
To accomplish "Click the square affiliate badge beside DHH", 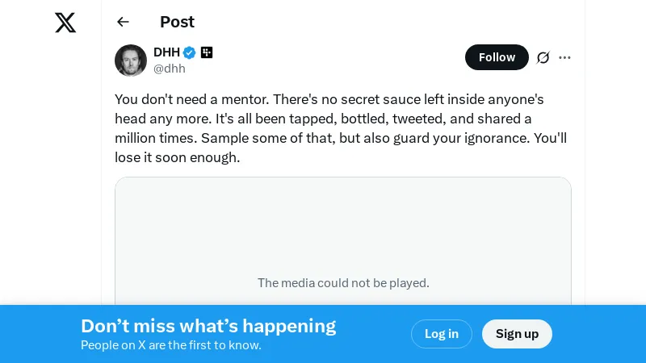I will point(207,52).
